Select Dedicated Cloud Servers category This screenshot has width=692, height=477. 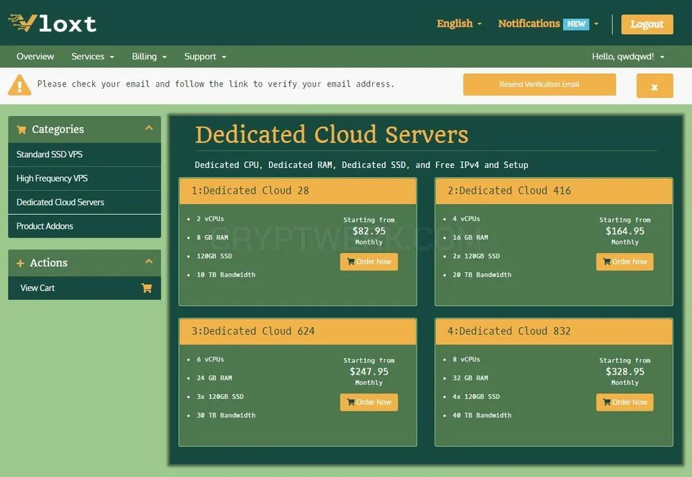[84, 202]
